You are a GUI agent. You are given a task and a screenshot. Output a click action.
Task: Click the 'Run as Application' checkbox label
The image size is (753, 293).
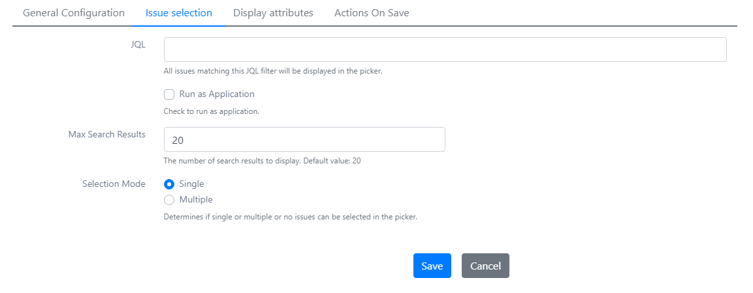(217, 94)
